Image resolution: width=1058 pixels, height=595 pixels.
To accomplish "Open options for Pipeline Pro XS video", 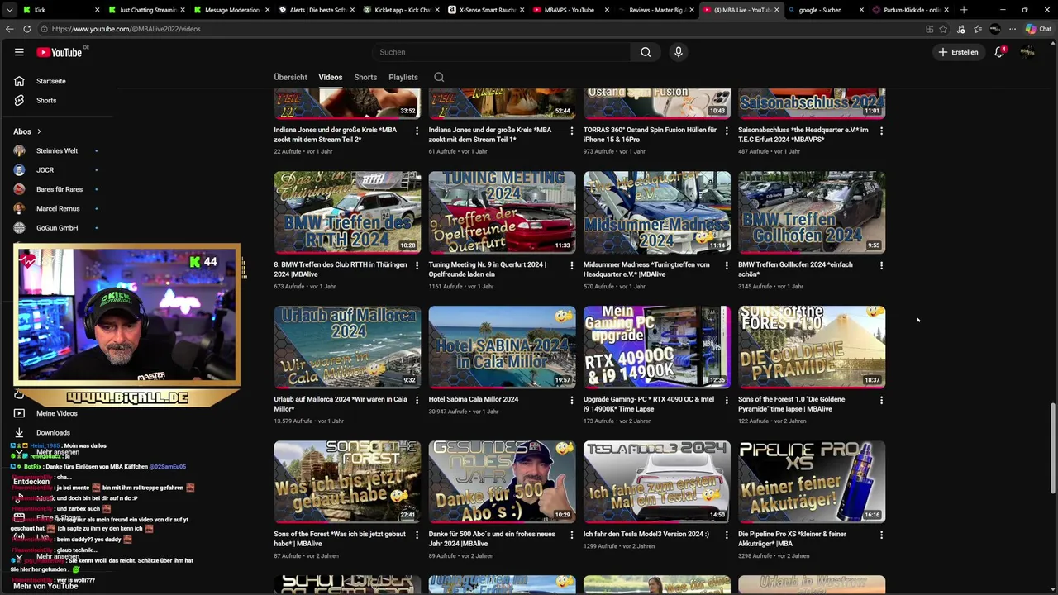I will pyautogui.click(x=881, y=535).
